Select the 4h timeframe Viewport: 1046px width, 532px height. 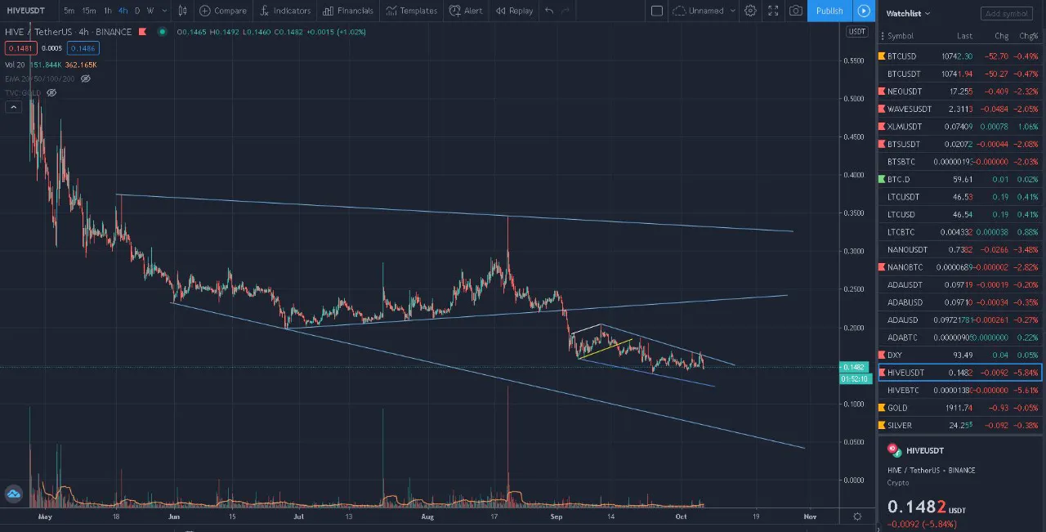tap(123, 11)
